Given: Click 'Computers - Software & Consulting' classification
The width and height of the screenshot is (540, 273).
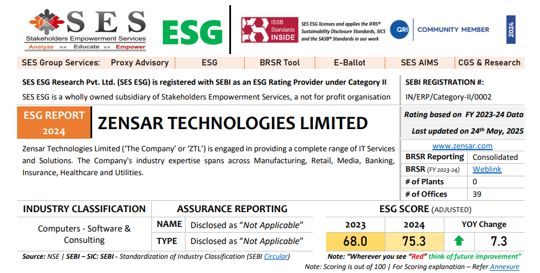Looking at the screenshot, I should coord(84,234).
